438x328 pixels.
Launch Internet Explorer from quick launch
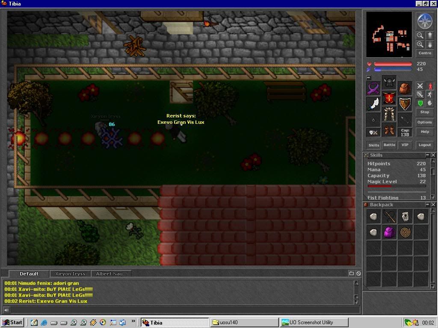point(44,322)
